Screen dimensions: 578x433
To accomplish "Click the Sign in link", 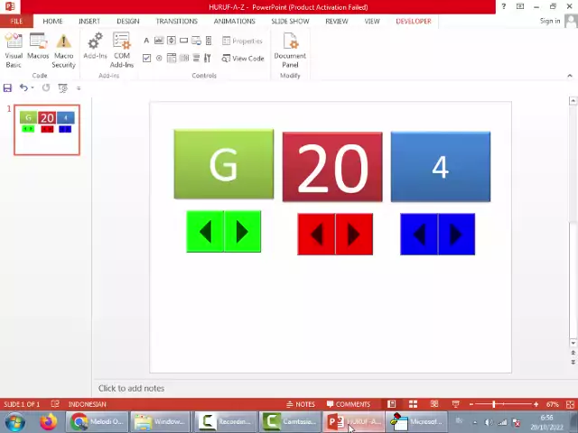I will coord(550,21).
